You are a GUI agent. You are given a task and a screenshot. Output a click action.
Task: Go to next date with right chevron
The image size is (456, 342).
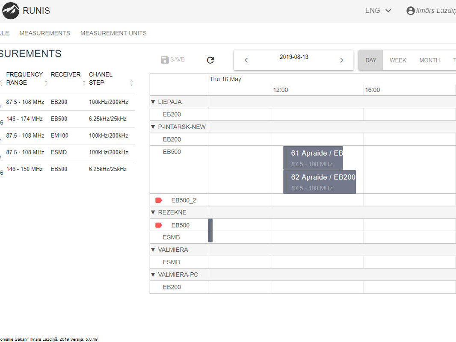pos(341,60)
